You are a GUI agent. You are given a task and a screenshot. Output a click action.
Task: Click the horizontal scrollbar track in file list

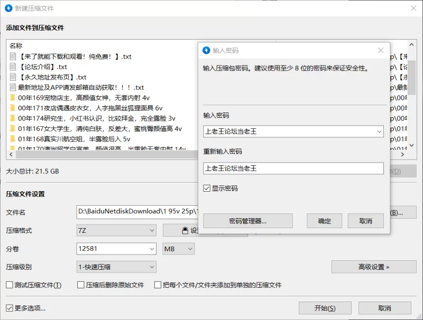click(107, 154)
